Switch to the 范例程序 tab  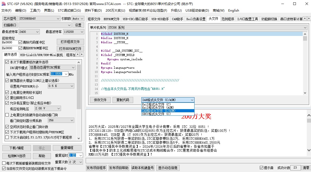tap(228, 19)
